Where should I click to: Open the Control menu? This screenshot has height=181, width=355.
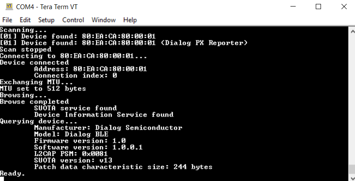[x=73, y=20]
